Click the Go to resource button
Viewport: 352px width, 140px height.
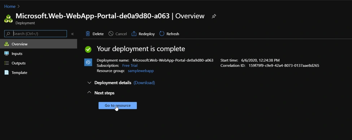tap(118, 105)
